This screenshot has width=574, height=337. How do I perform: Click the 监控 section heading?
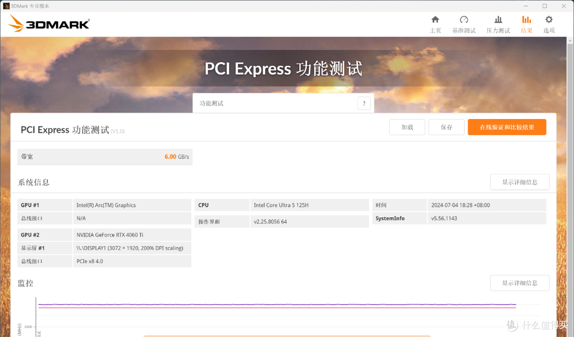click(x=26, y=283)
